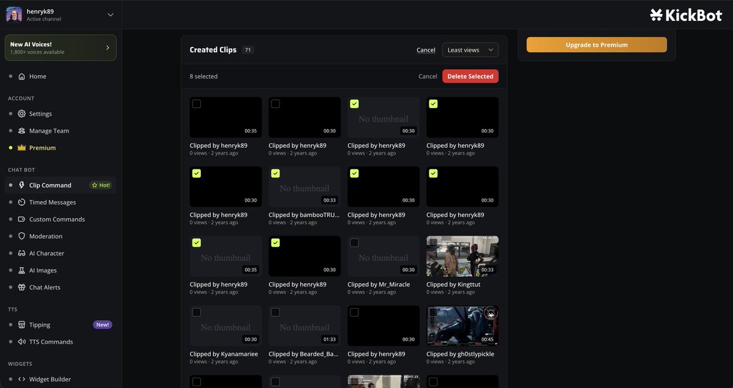Viewport: 733px width, 388px height.
Task: Open the Kingttut clip thumbnail
Action: tap(462, 256)
